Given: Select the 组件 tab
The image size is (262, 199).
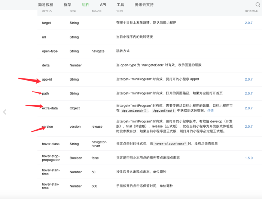Looking at the screenshot, I should [86, 5].
